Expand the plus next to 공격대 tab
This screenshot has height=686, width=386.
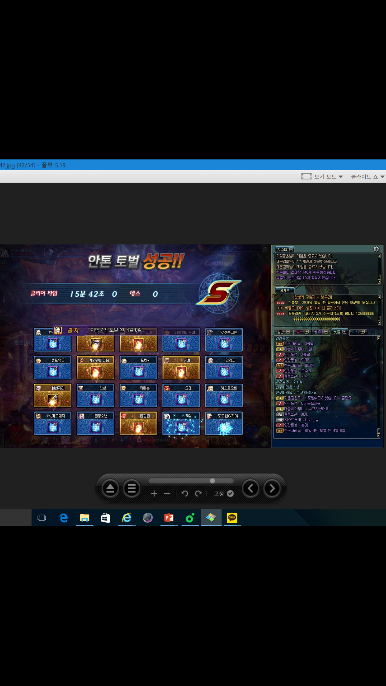(326, 331)
